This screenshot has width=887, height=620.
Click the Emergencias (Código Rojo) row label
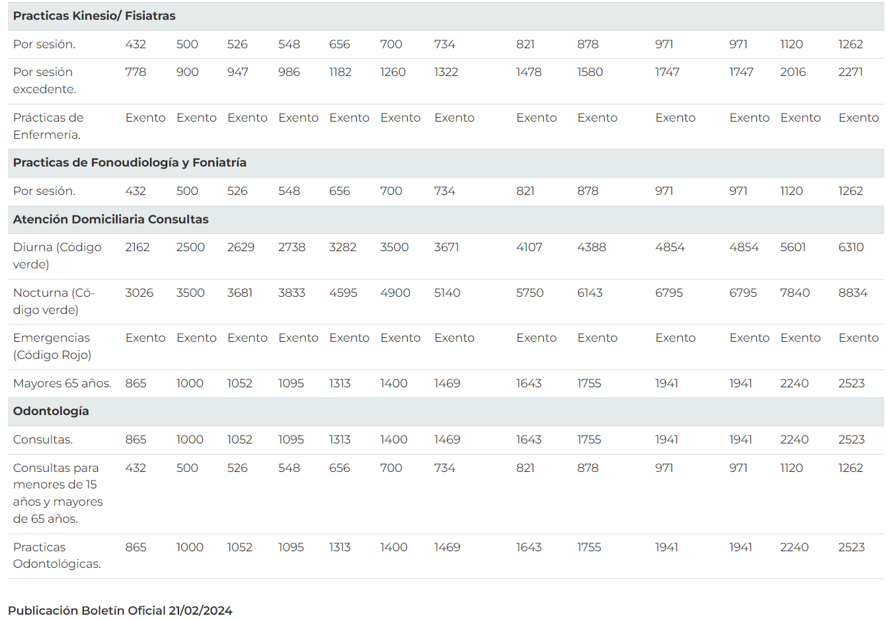point(52,346)
